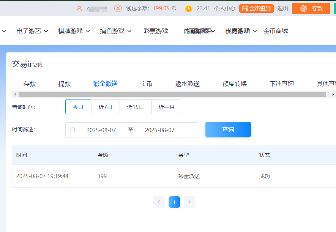Click the 金币签到 check-in button

tap(256, 8)
